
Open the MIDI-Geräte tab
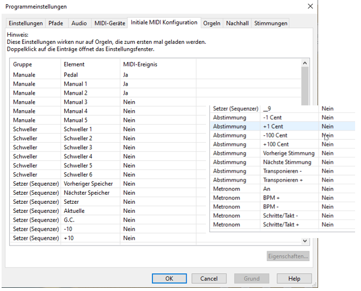(x=109, y=23)
